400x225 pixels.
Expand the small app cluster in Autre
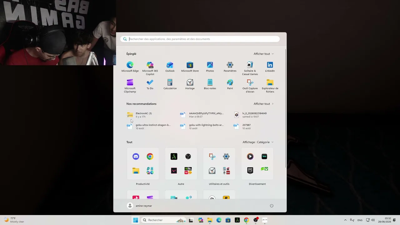coord(188,171)
